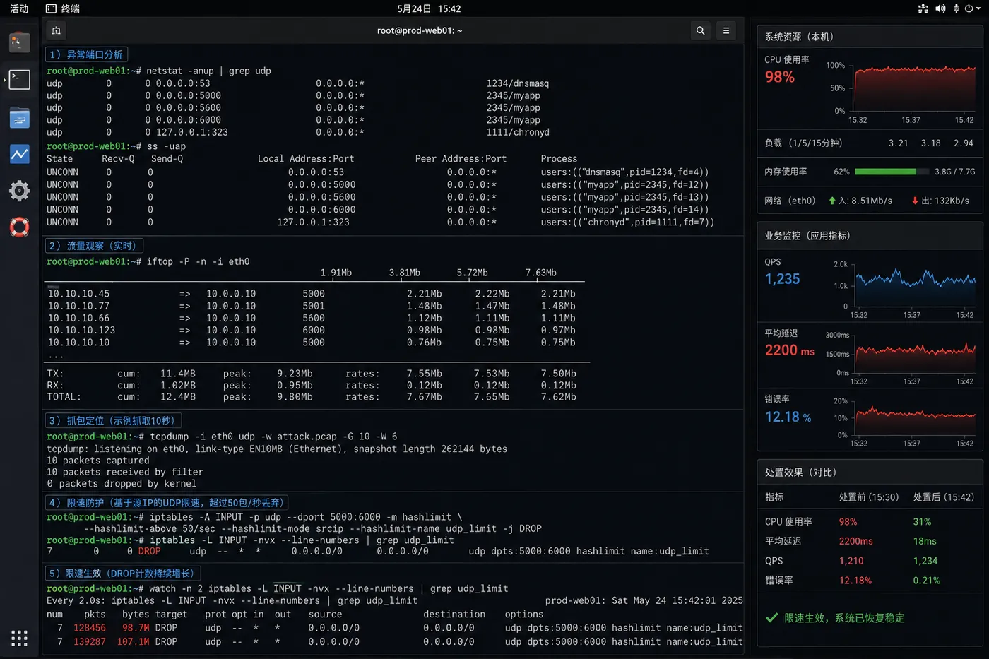Click the red 出 download arrow icon

pyautogui.click(x=915, y=201)
